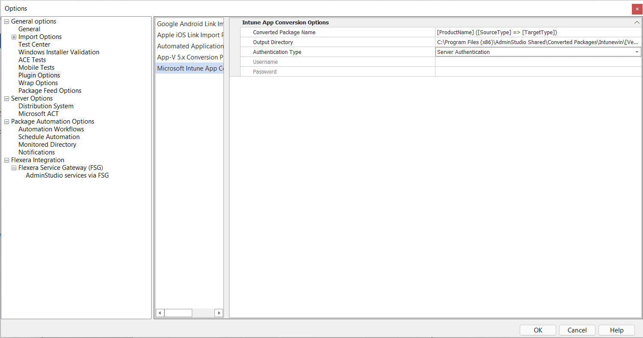This screenshot has height=338, width=643.
Task: Click OK to save the options
Action: (538, 330)
